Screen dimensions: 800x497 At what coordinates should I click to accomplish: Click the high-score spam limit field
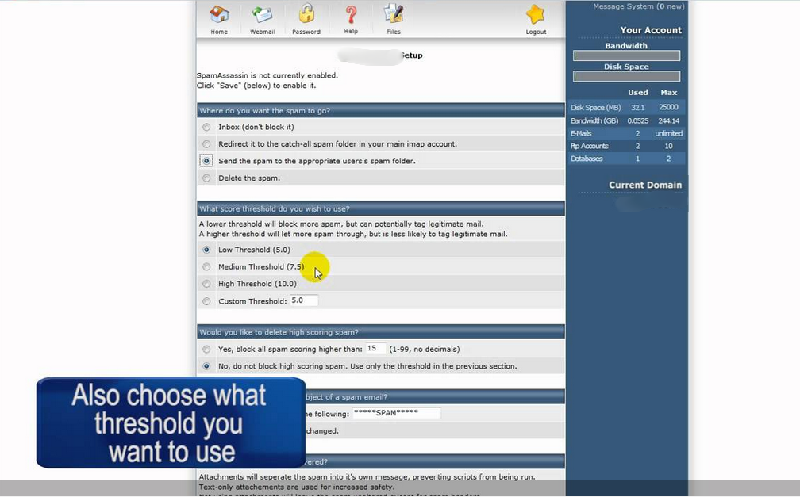[375, 349]
